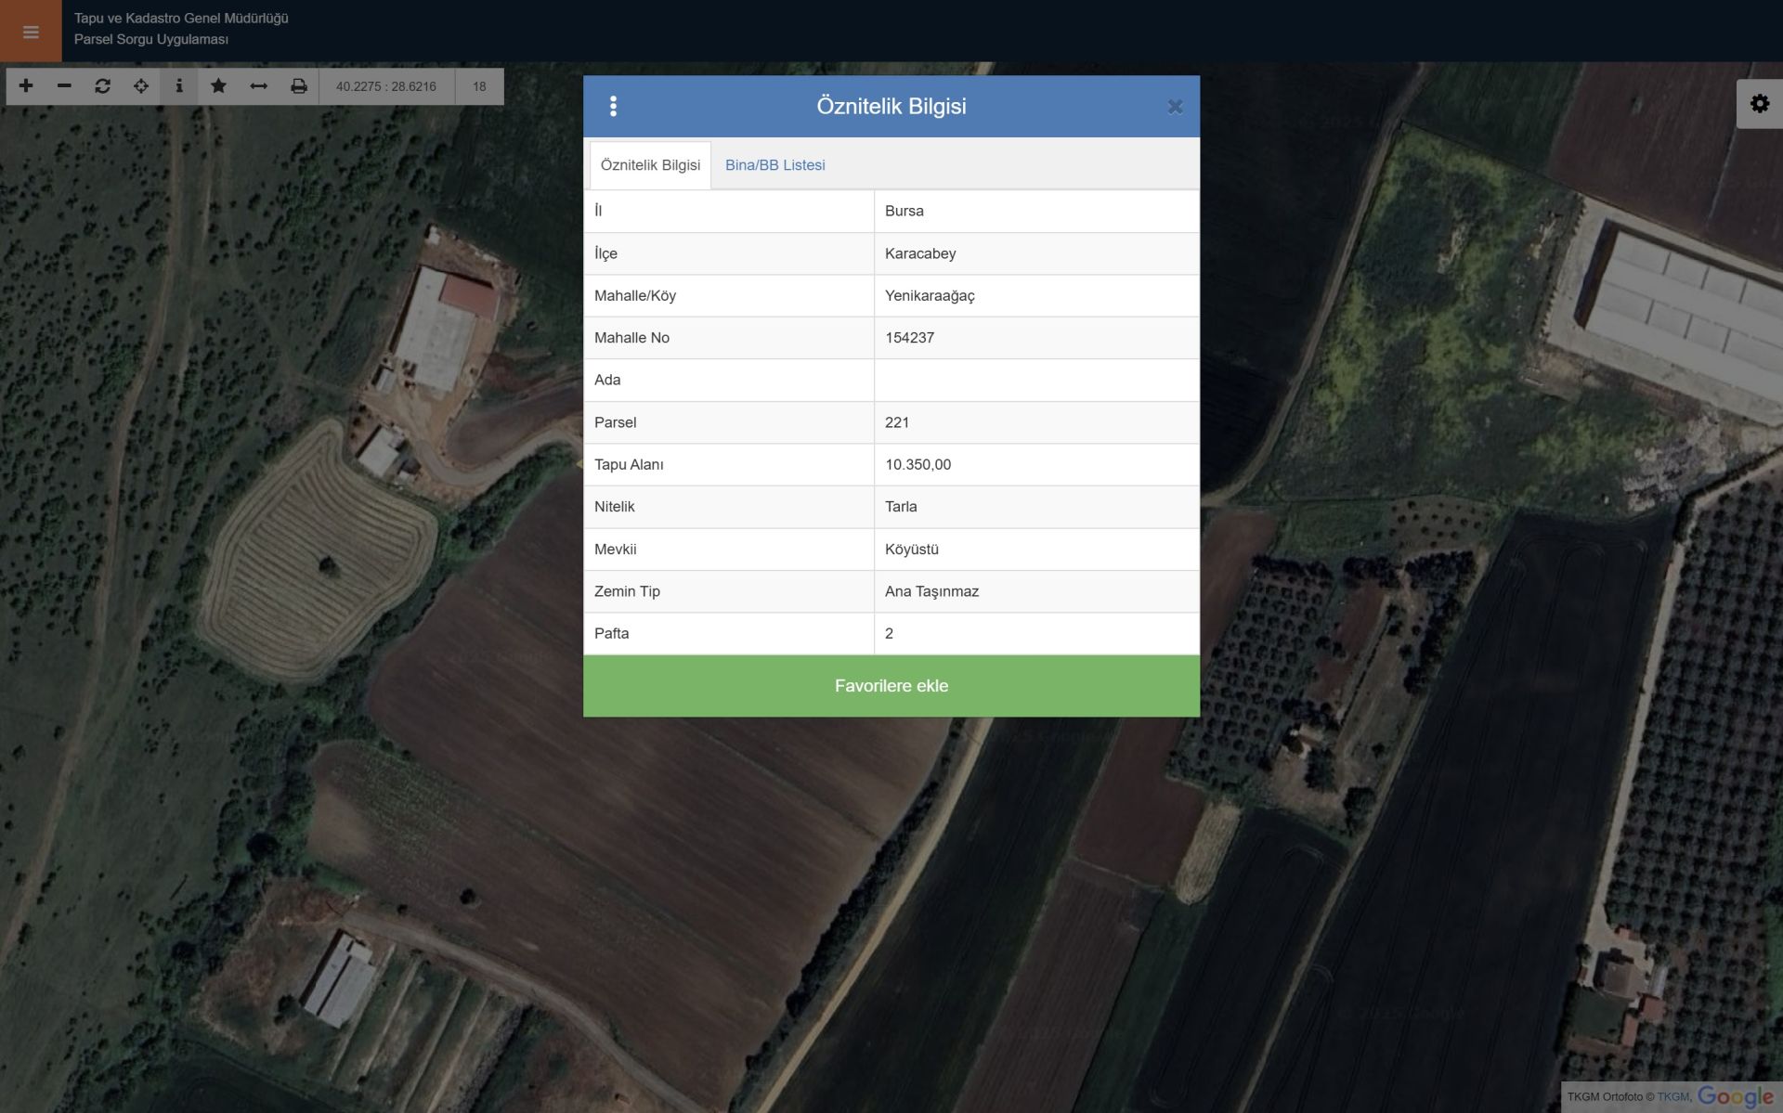Click the Google logo on map
This screenshot has height=1113, width=1783.
1734,1096
